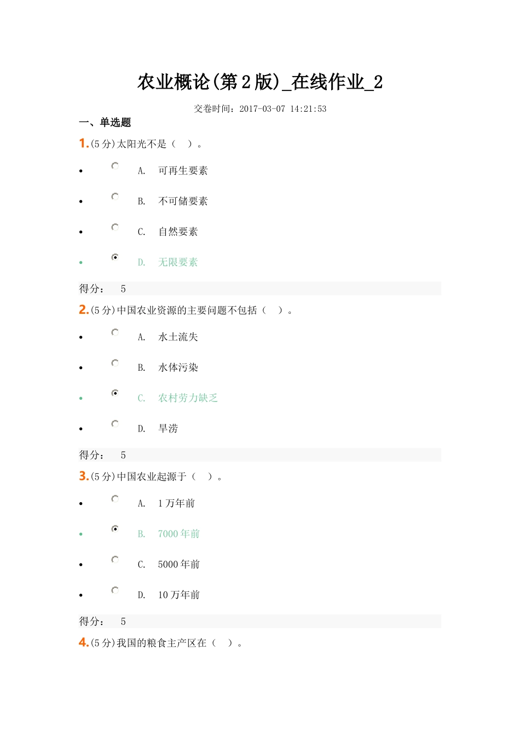520x736 pixels.
Task: Select radio button for 5000年前
Action: [115, 560]
